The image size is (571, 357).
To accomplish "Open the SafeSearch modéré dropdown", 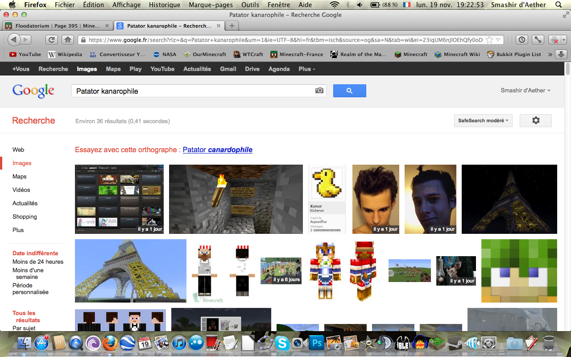I will coord(483,120).
